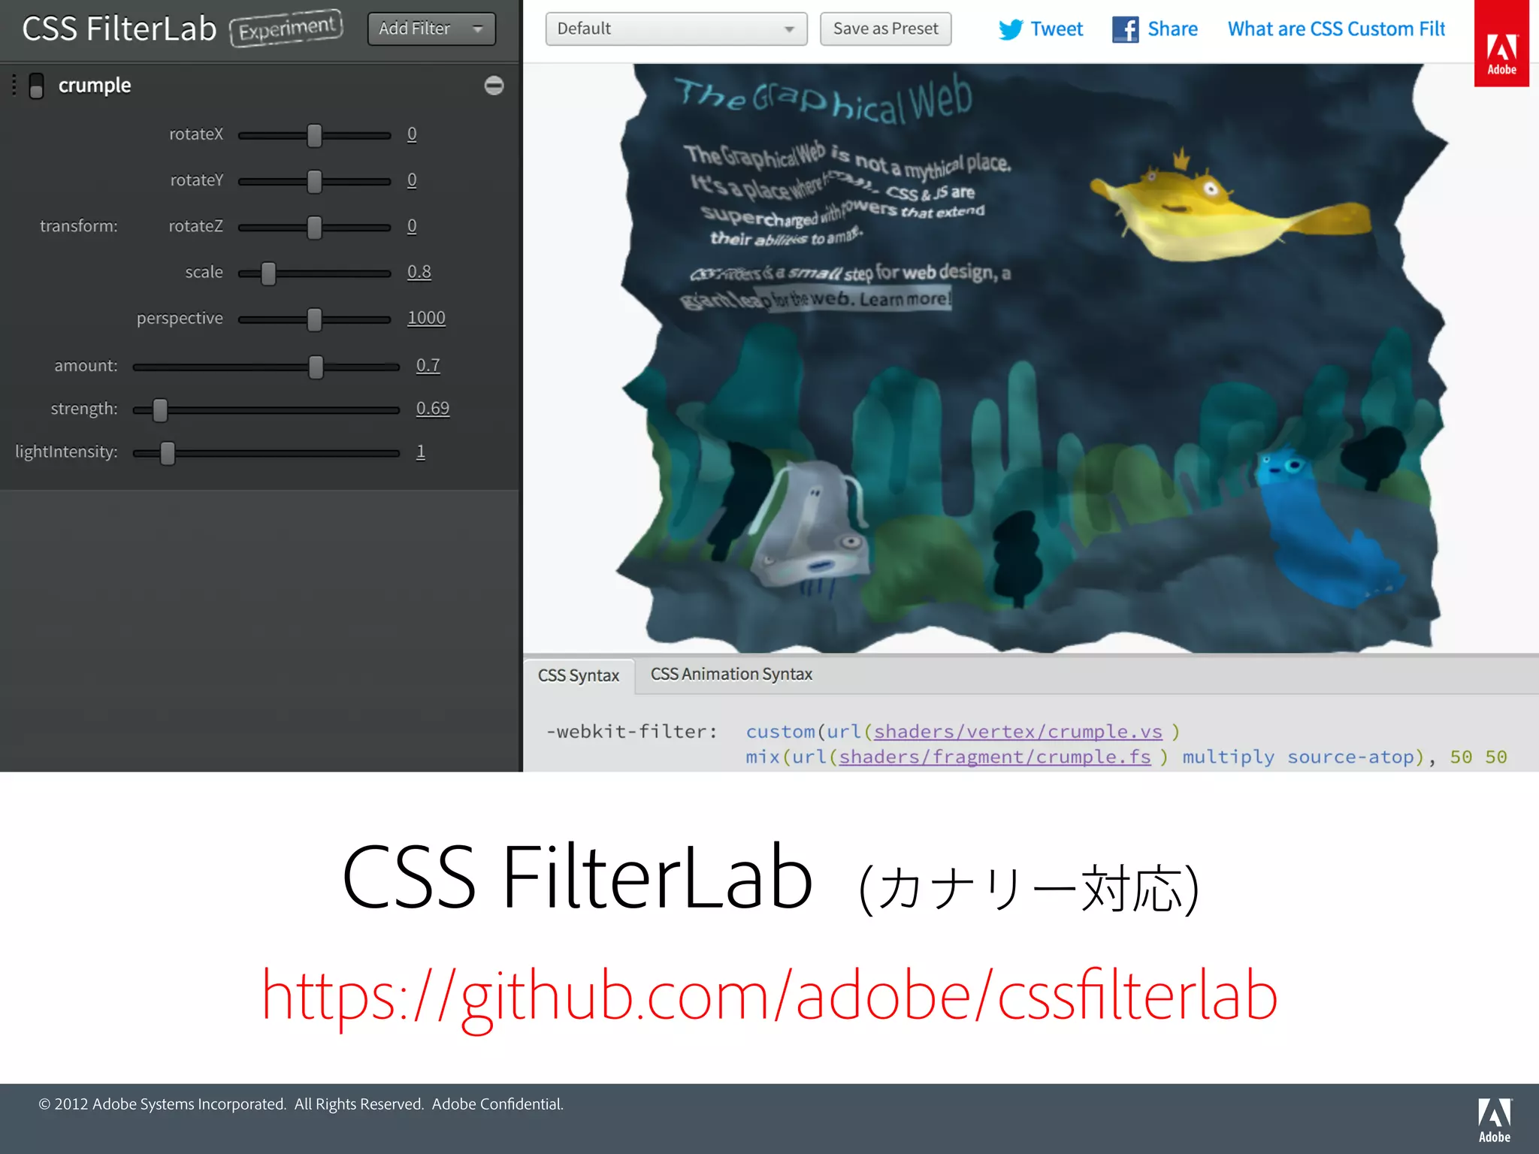Click the Twitter bird icon
The height and width of the screenshot is (1154, 1539).
click(x=1011, y=29)
